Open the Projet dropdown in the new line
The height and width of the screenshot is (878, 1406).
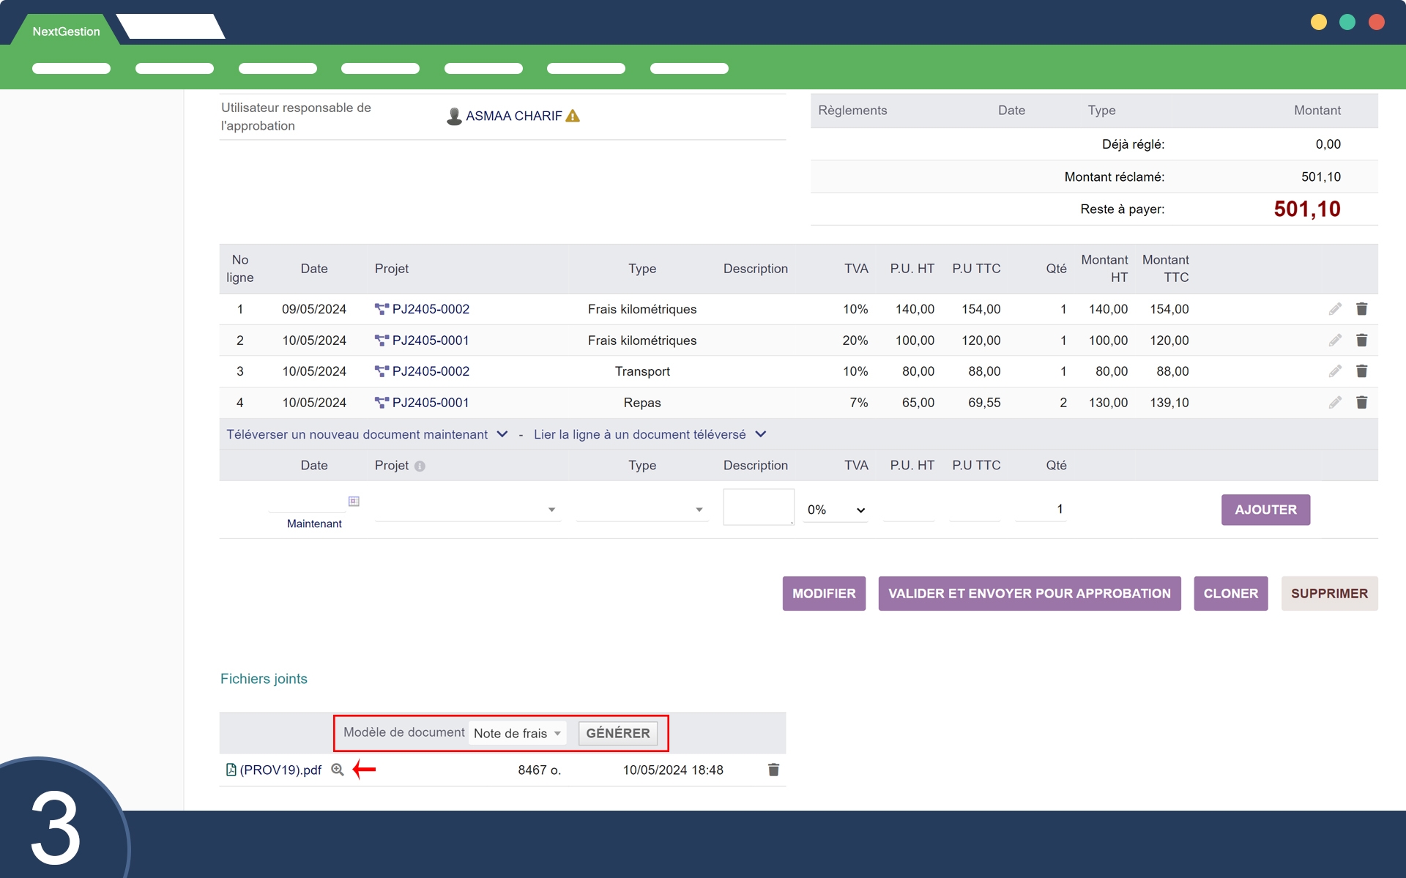[x=466, y=510]
